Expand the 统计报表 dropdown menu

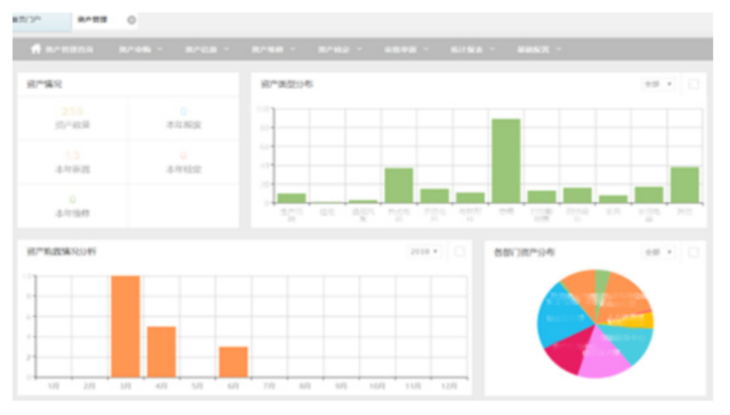click(x=472, y=50)
